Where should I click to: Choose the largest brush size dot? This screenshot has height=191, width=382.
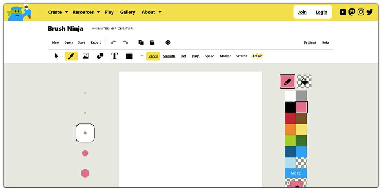(85, 173)
